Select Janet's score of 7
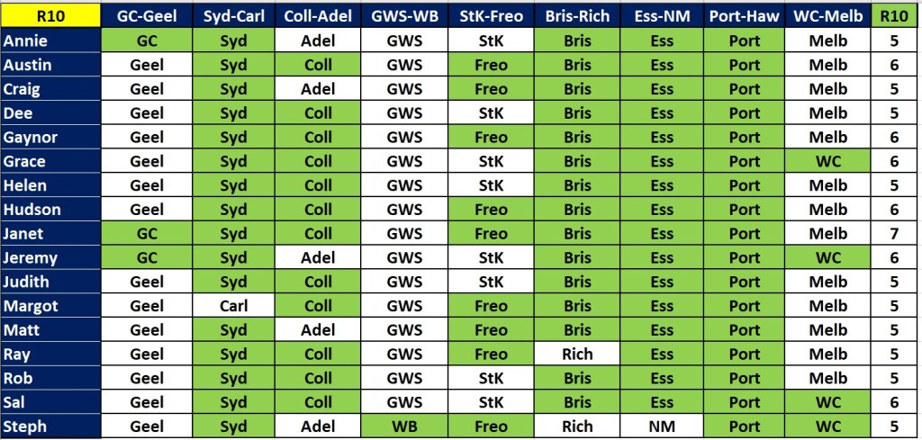Viewport: 922px width, 440px height. click(896, 234)
